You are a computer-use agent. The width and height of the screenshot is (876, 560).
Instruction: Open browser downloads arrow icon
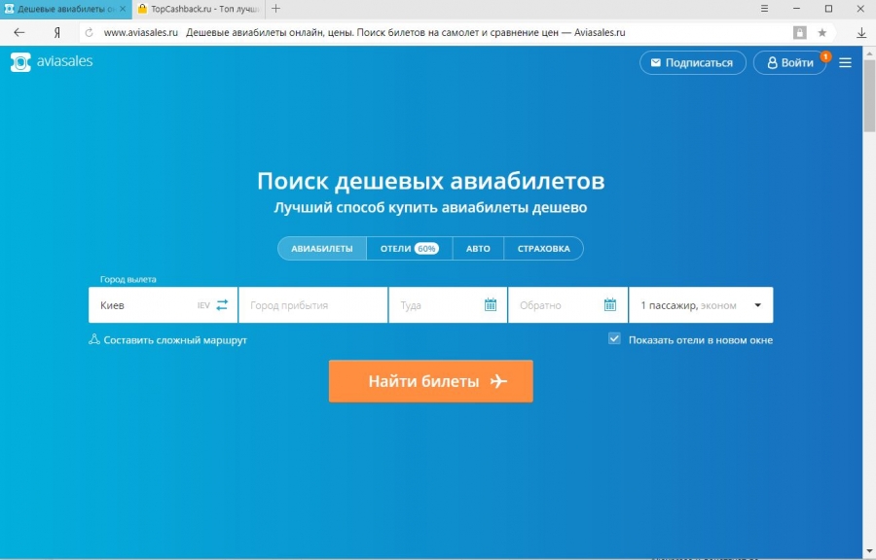coord(861,32)
